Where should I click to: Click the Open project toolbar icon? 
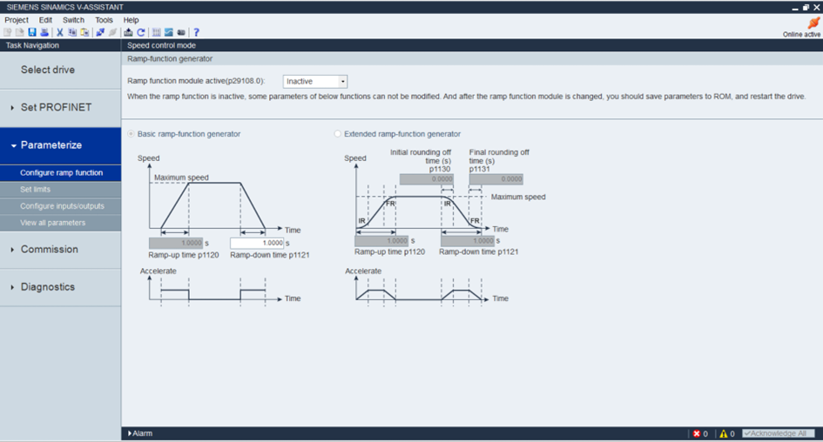pyautogui.click(x=19, y=32)
